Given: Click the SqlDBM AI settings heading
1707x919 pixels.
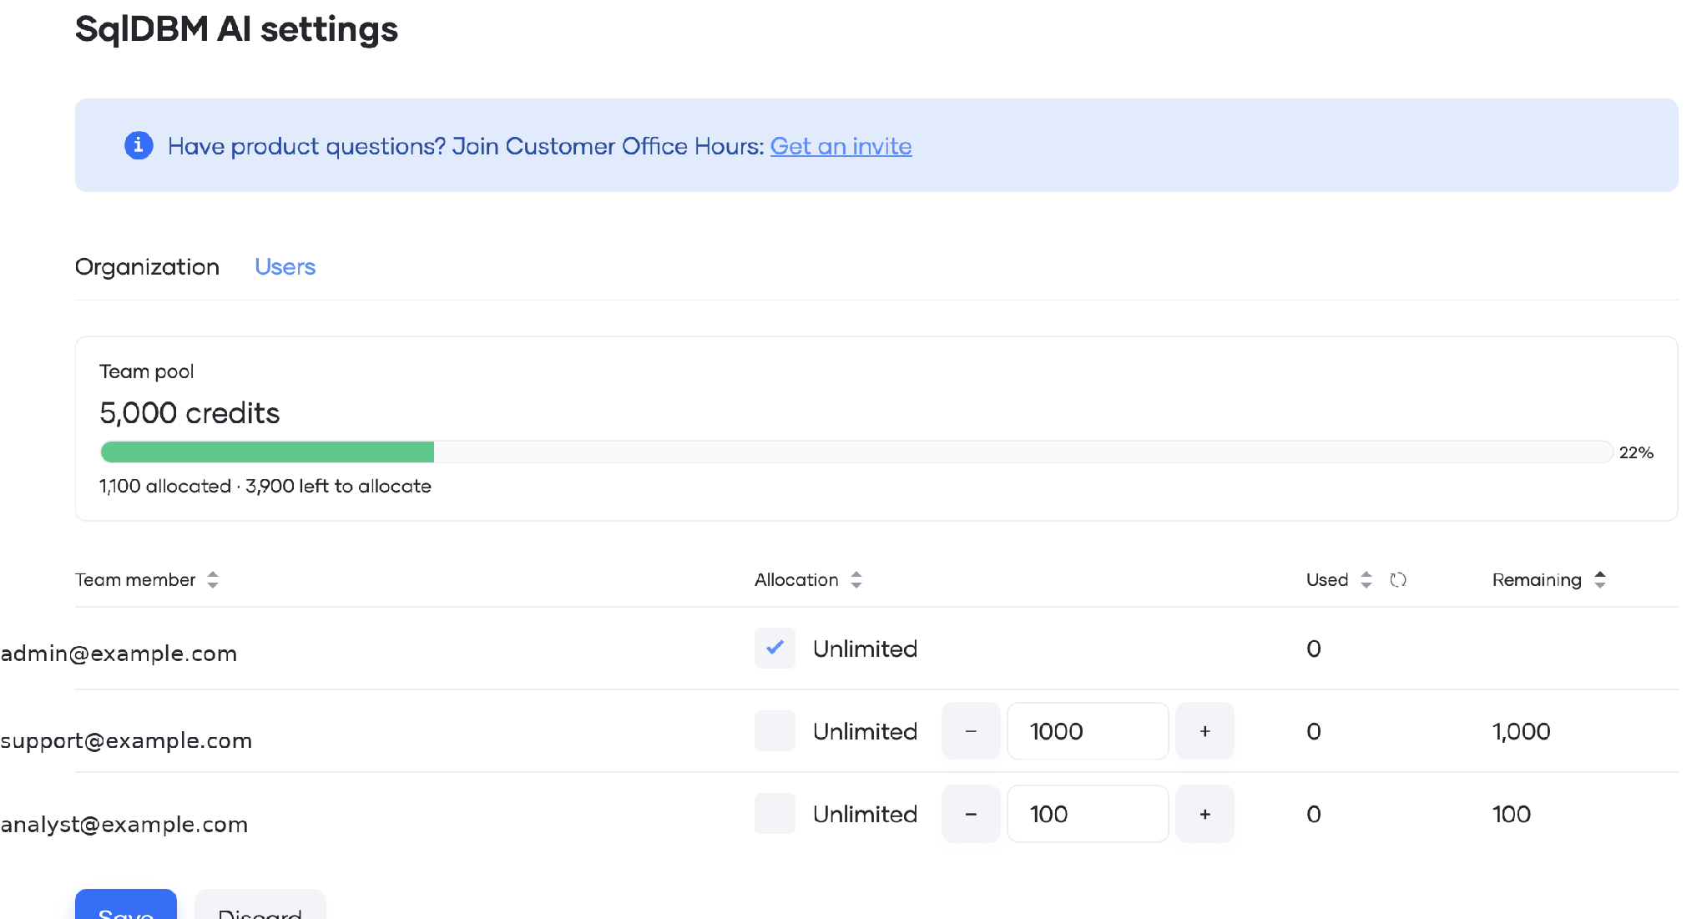Looking at the screenshot, I should pyautogui.click(x=236, y=29).
